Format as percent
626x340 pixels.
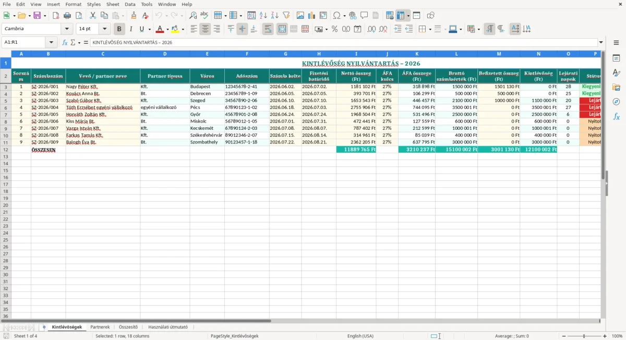[334, 29]
